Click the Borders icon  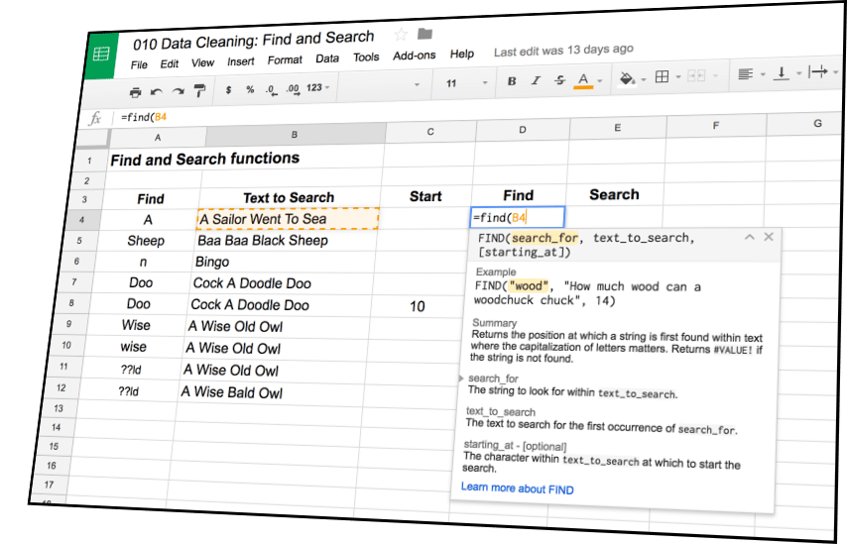coord(662,77)
